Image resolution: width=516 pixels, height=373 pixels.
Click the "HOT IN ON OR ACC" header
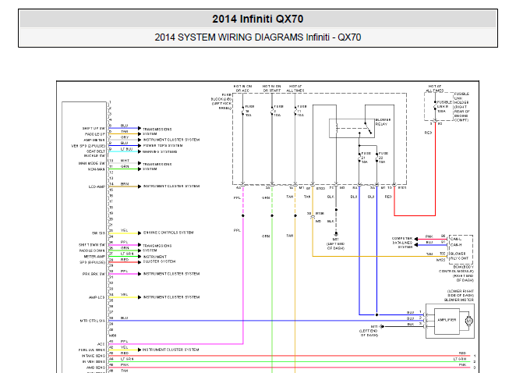243,88
